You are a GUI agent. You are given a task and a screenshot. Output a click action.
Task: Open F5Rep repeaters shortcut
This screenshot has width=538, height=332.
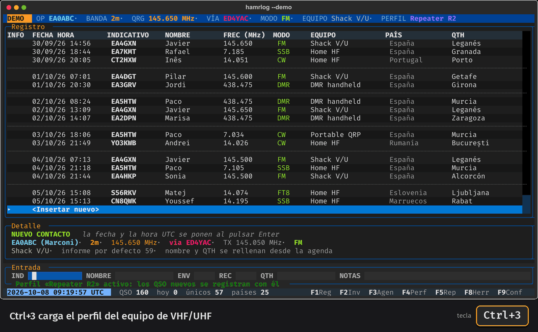(446, 292)
